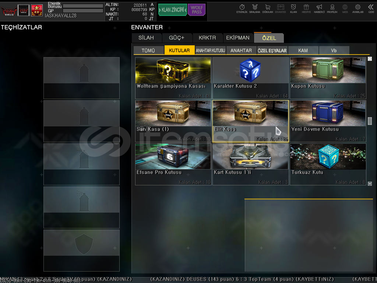Select Karakter Kutusu 2 item
377x283 pixels.
[x=250, y=78]
